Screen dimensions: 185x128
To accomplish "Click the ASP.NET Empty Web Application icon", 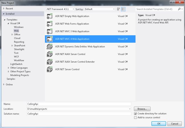I will click(50, 16).
